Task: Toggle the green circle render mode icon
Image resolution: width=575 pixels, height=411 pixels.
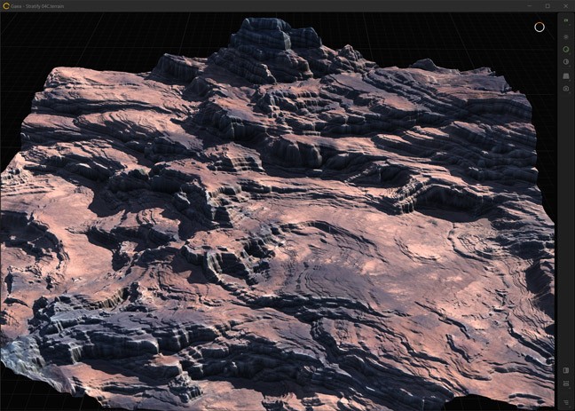Action: click(x=566, y=50)
